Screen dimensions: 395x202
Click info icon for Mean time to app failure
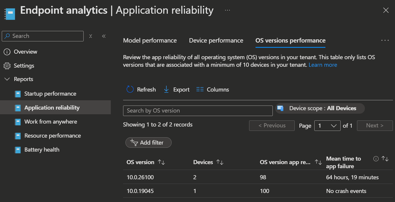coord(376,159)
